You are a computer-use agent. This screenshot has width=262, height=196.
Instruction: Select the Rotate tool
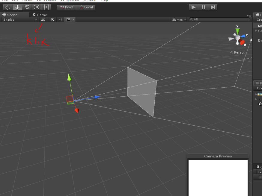coord(27,7)
